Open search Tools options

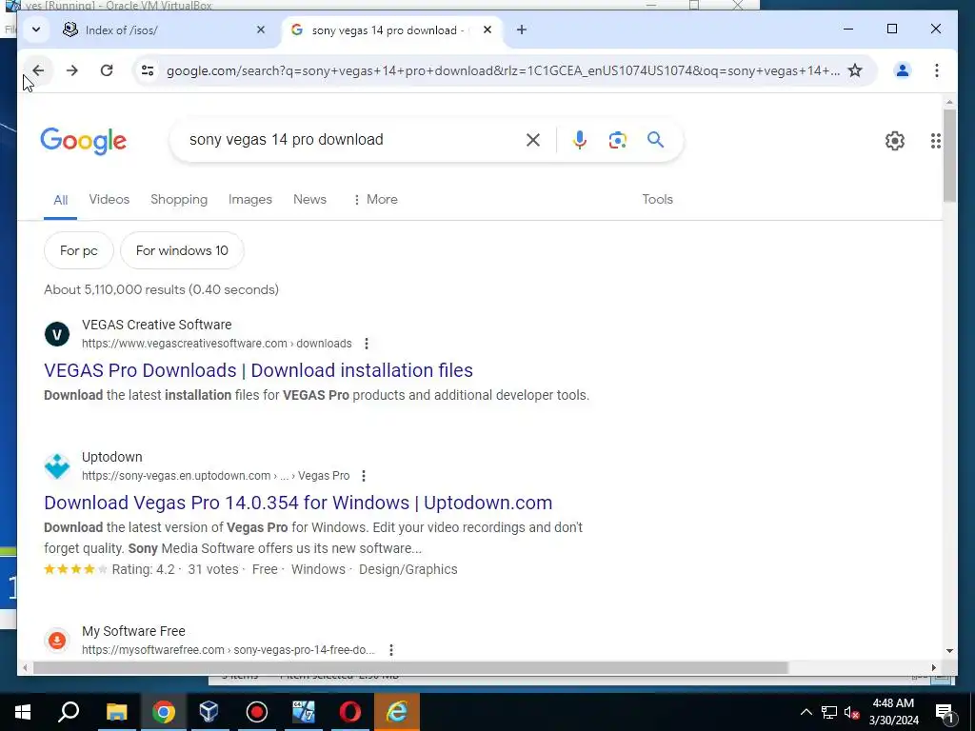point(657,200)
